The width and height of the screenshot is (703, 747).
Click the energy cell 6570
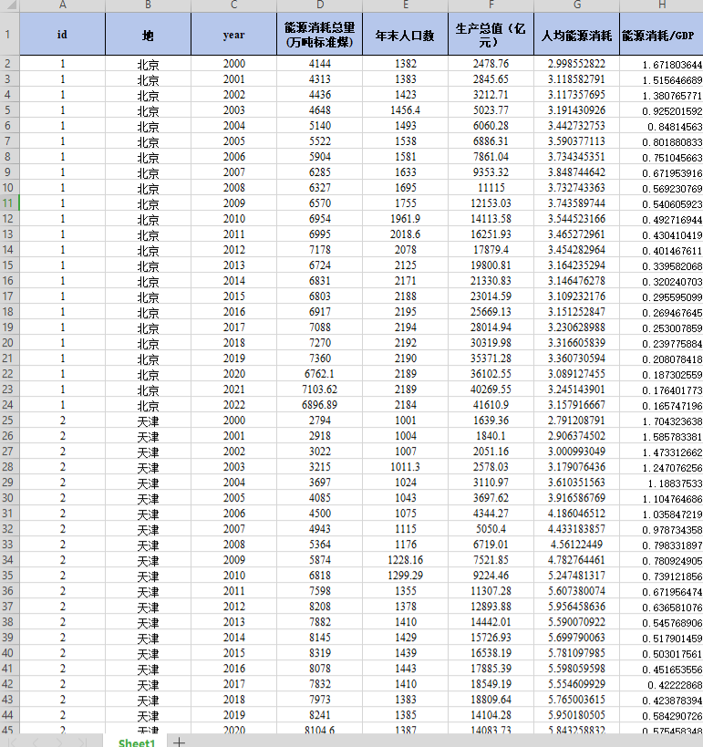[320, 203]
